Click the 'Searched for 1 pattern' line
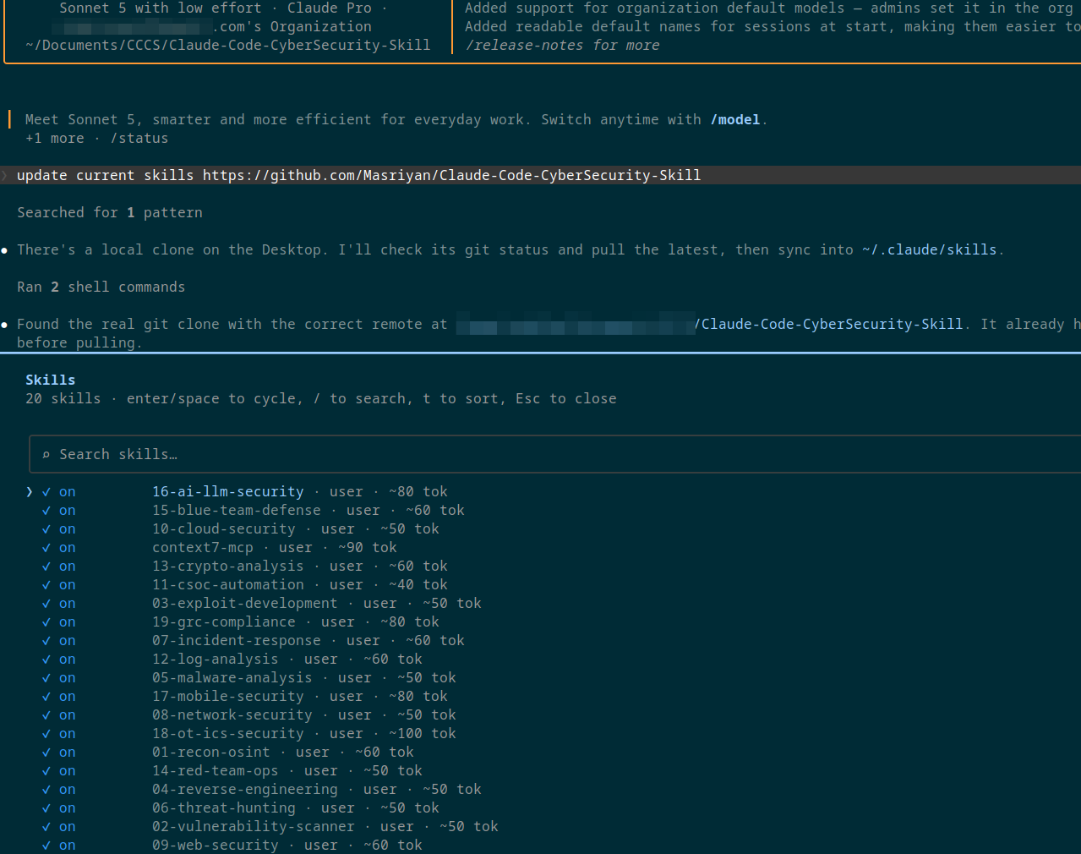 [x=110, y=213]
